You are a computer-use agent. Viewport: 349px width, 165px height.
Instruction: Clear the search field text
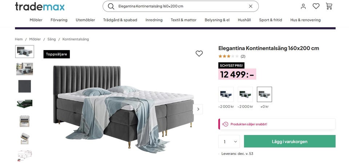coord(250,6)
